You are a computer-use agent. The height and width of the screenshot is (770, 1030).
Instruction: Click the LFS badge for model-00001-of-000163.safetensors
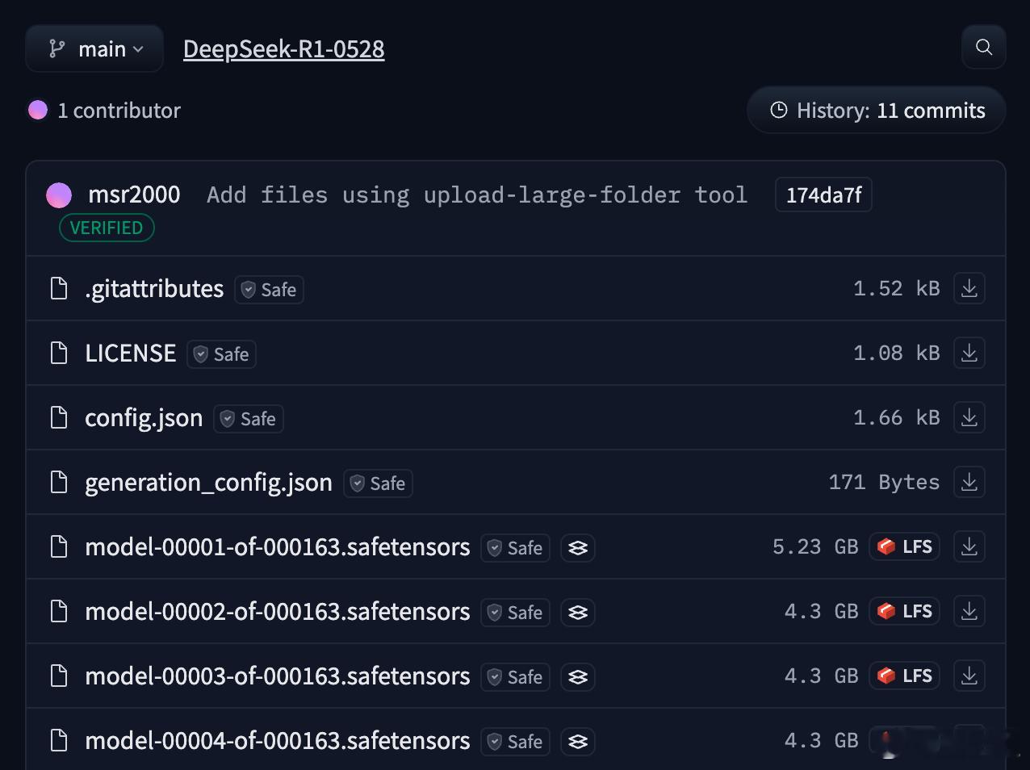point(905,546)
